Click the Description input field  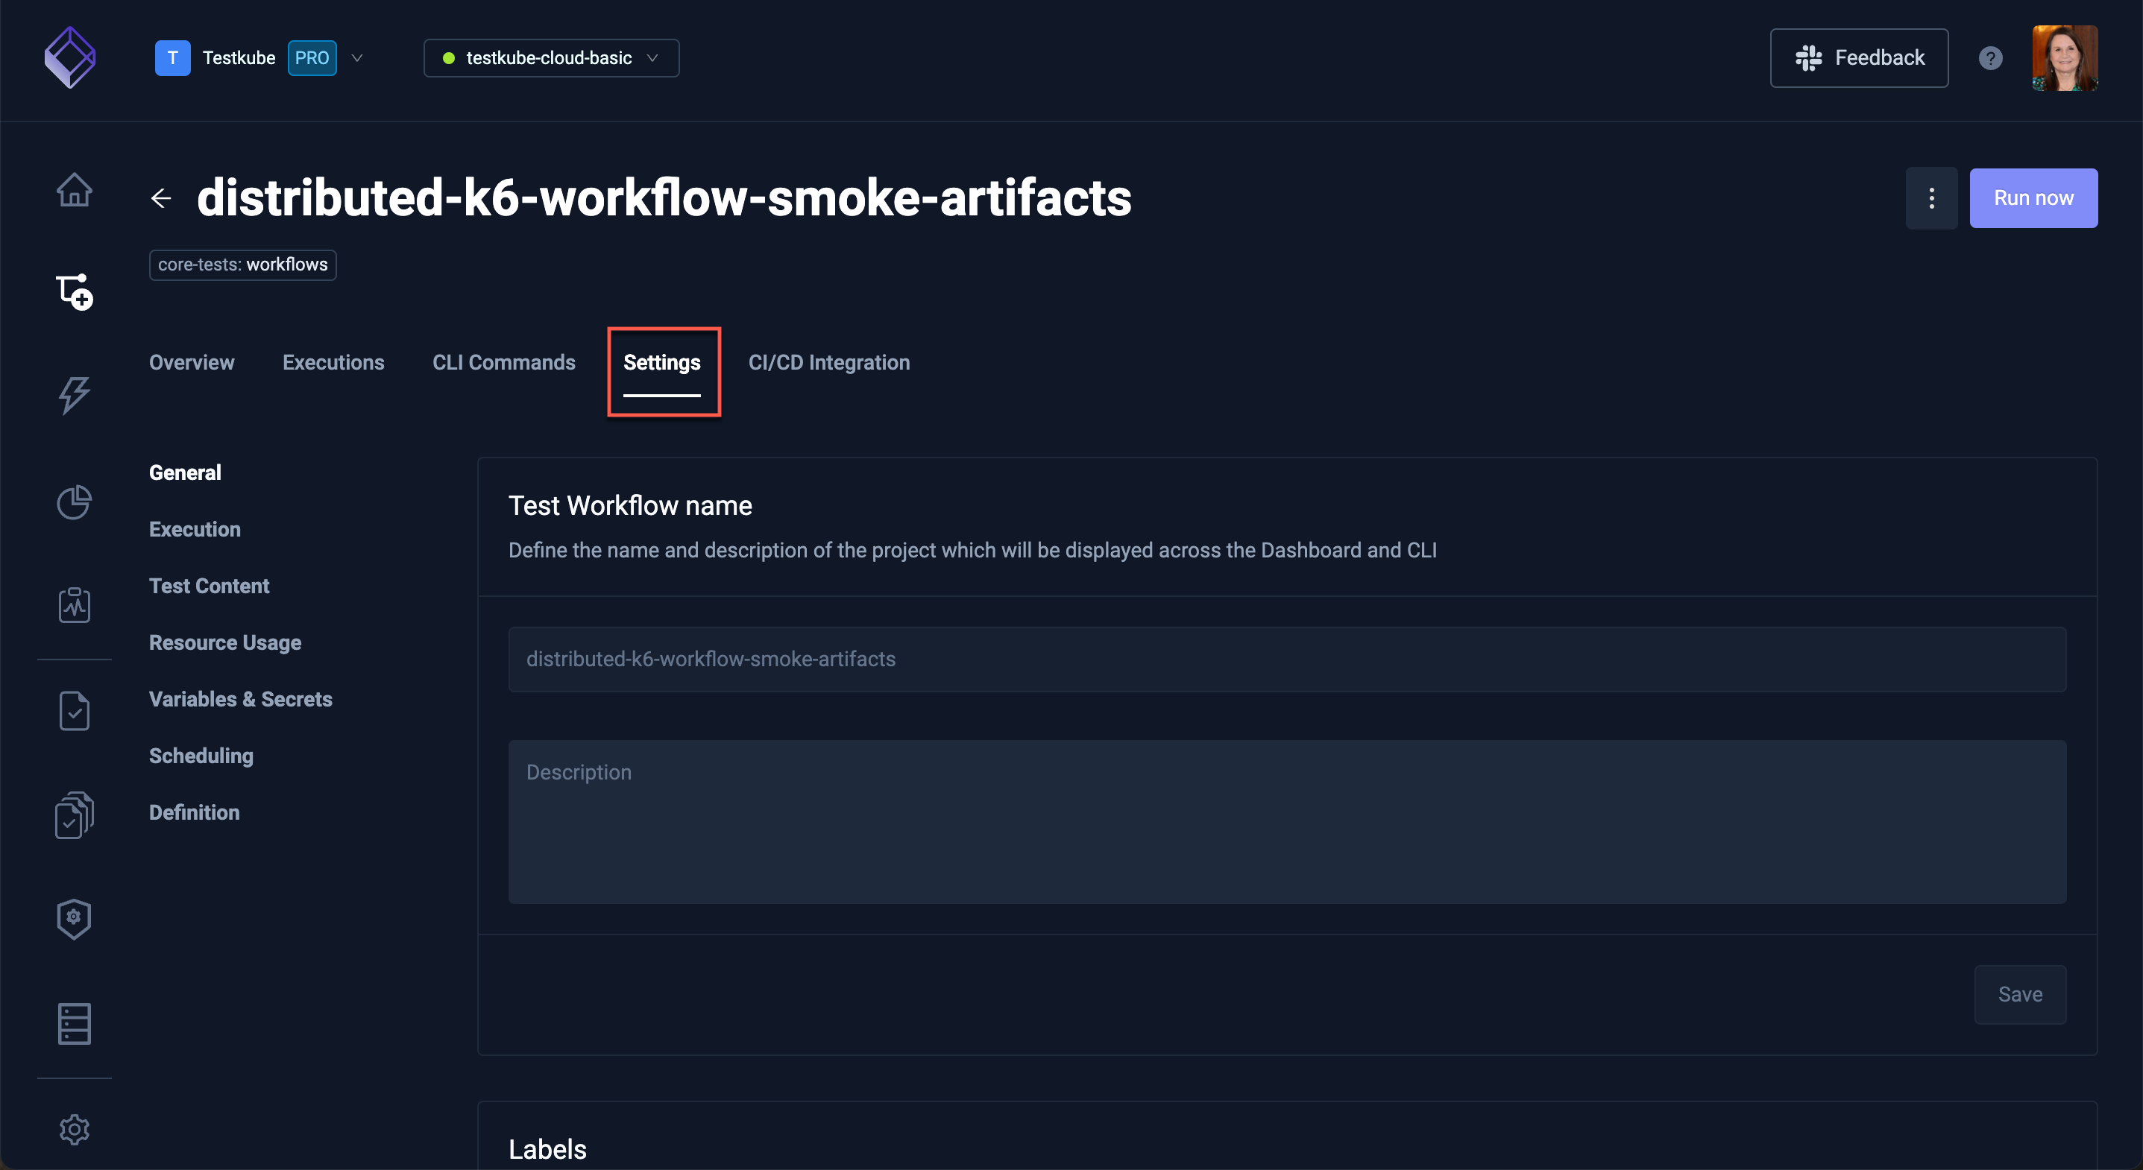coord(1287,821)
